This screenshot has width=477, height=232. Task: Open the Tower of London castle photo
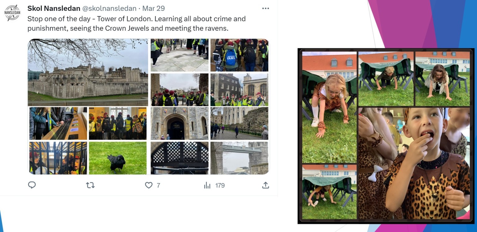pyautogui.click(x=88, y=72)
